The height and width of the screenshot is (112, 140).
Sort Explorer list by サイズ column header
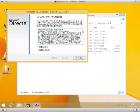112,28
